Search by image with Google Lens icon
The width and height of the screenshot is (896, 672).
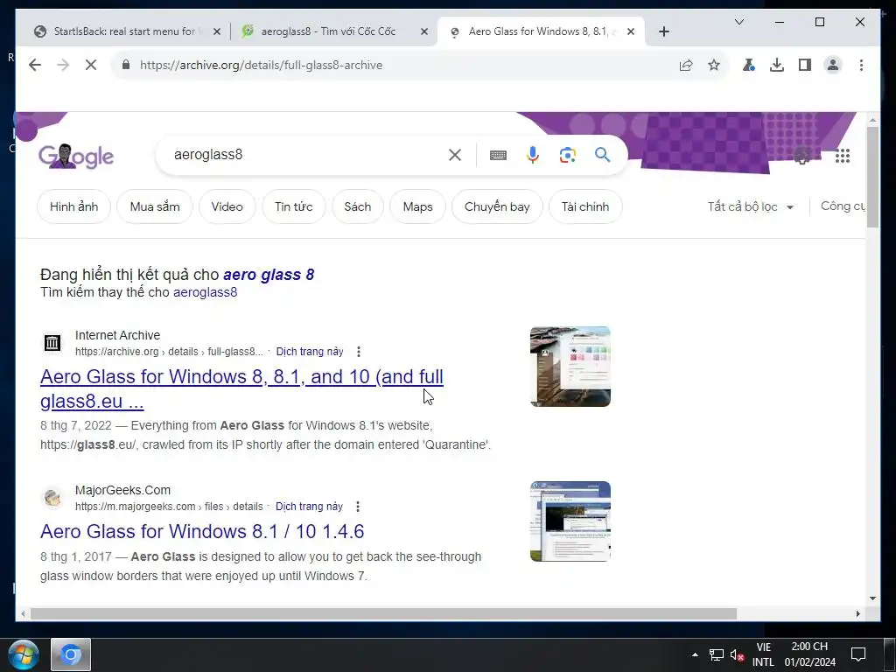coord(567,155)
